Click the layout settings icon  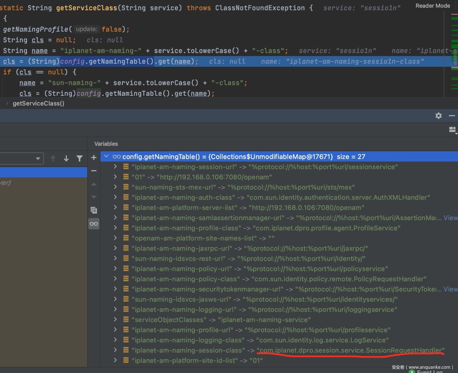452,130
